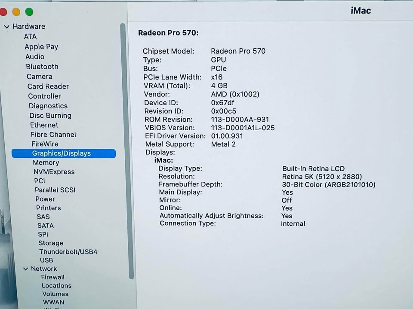Image resolution: width=413 pixels, height=309 pixels.
Task: Click the Mirror value Off
Action: pos(287,200)
